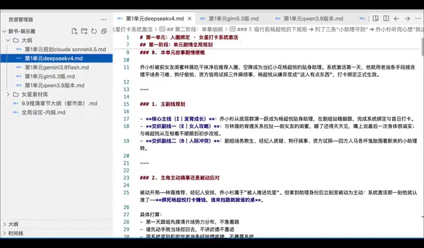
Task: Open 9.9推演章节大纲（都市类）.md file
Action: pyautogui.click(x=59, y=103)
